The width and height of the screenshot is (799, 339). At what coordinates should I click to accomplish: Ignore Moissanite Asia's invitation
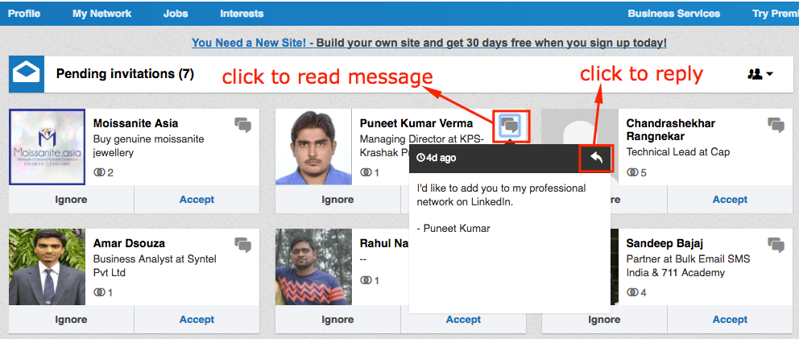pyautogui.click(x=72, y=200)
